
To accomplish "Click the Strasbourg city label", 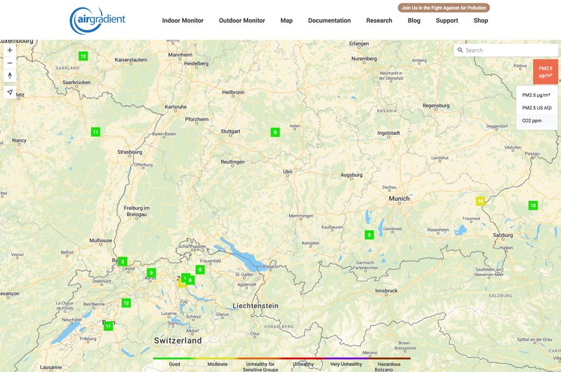I will (x=130, y=152).
